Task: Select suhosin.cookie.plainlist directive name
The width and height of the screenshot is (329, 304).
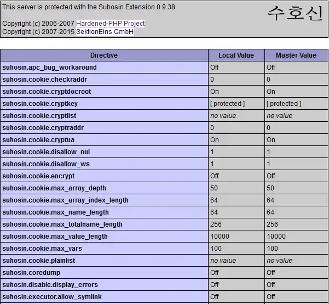Action: point(39,261)
